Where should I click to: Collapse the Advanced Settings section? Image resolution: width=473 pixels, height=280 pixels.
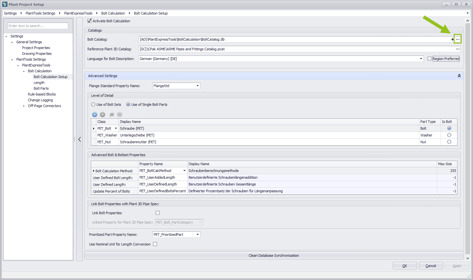pos(459,76)
